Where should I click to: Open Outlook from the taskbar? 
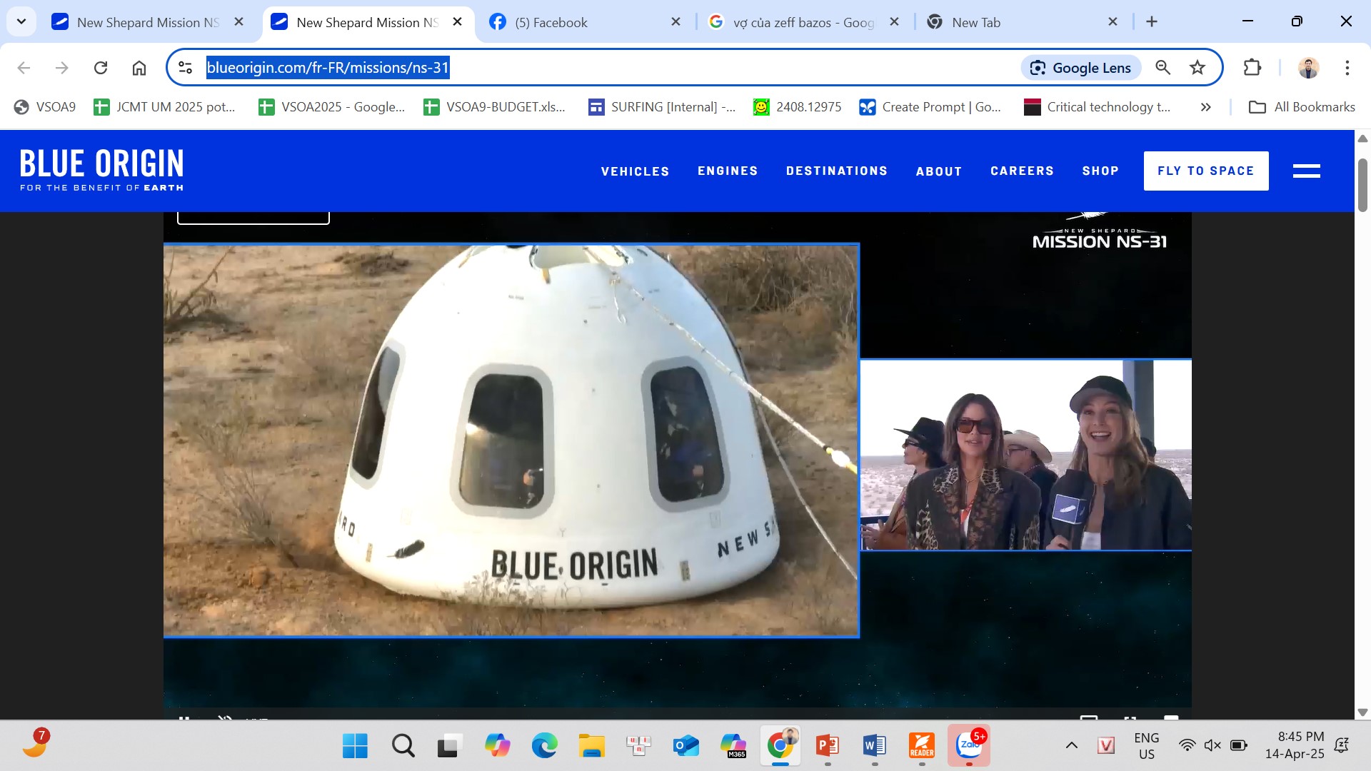coord(685,746)
